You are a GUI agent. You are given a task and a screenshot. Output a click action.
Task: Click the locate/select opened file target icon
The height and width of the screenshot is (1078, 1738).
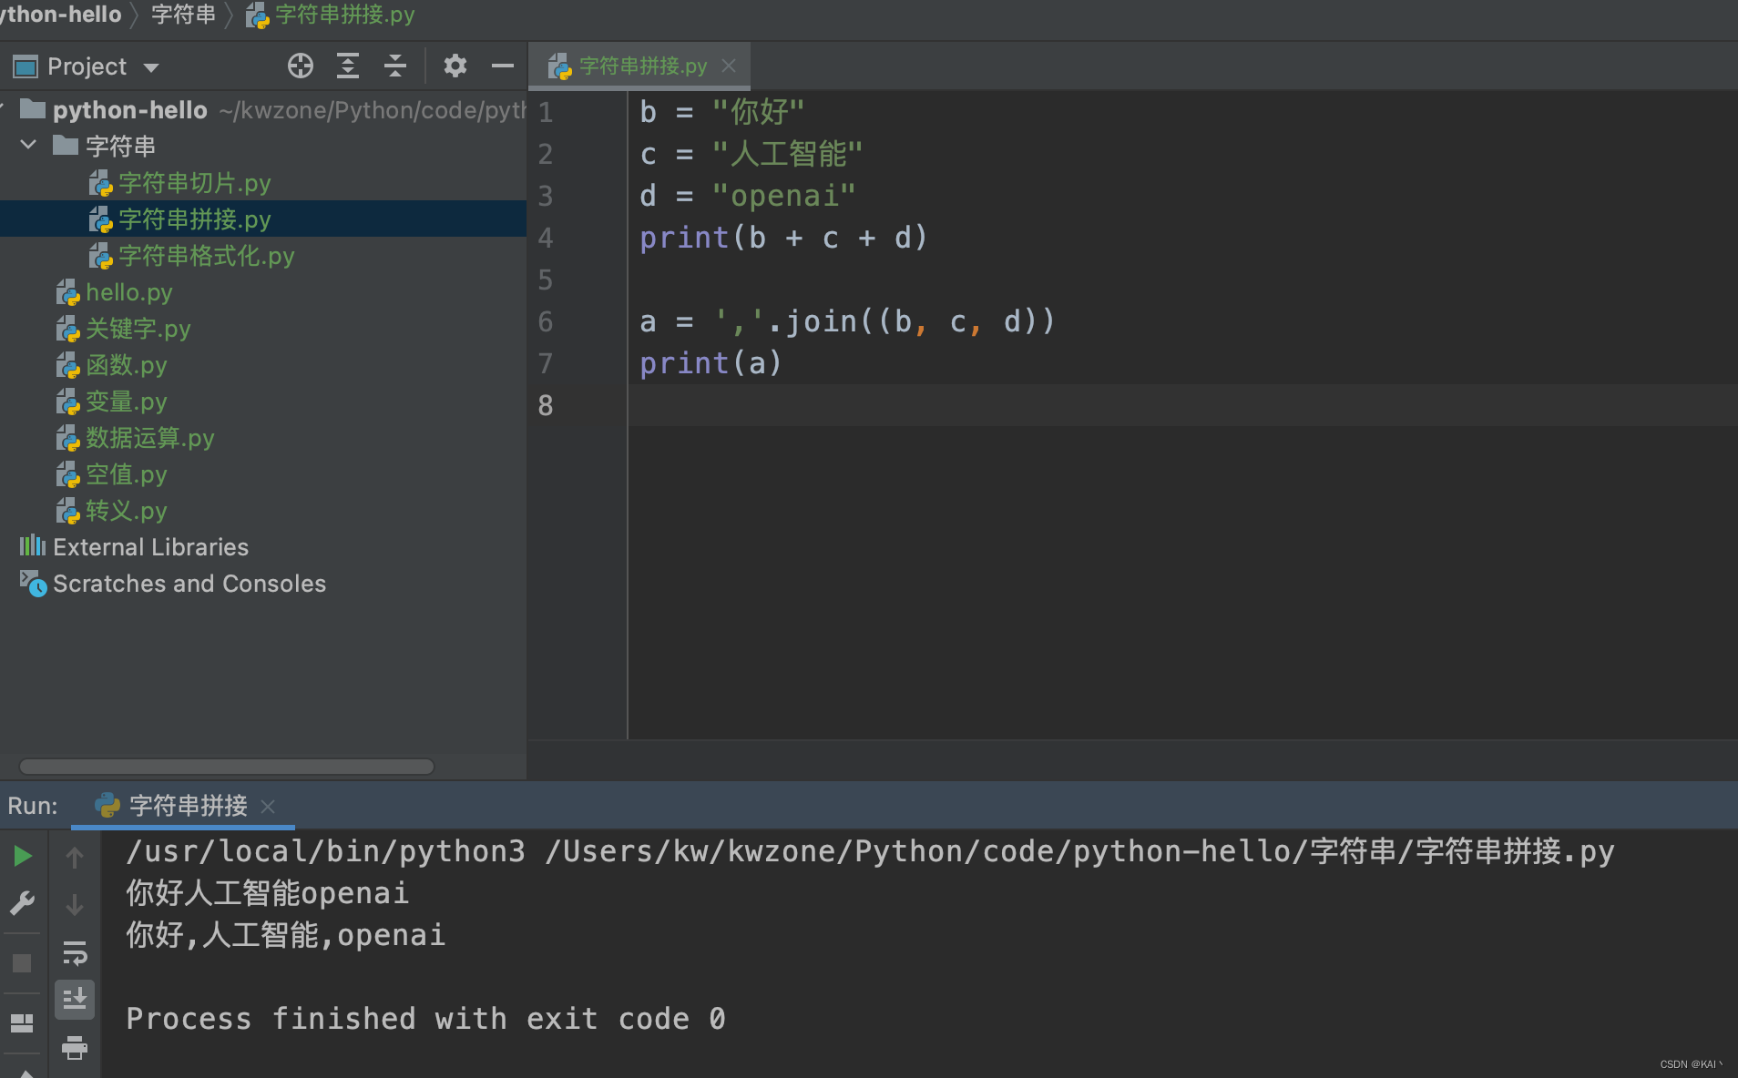pyautogui.click(x=301, y=66)
